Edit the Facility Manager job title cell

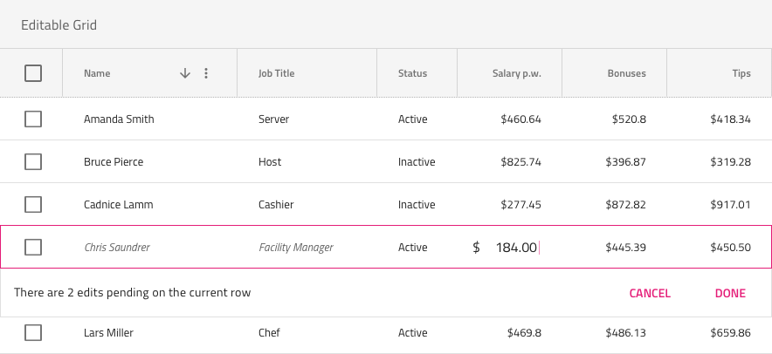pyautogui.click(x=296, y=248)
